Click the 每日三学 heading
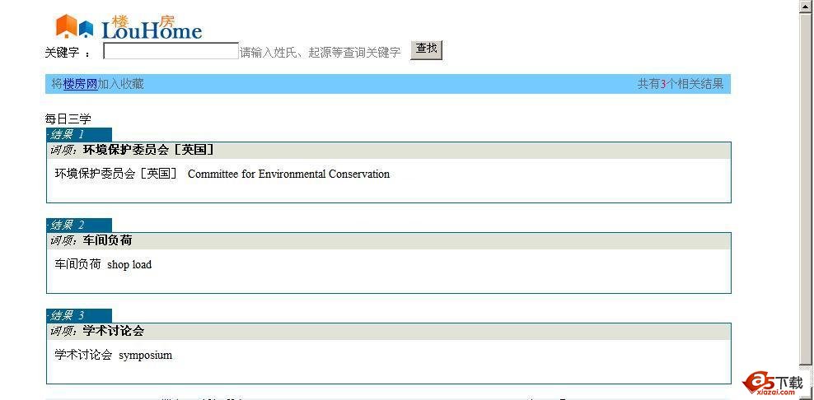814x400 pixels. [x=68, y=119]
